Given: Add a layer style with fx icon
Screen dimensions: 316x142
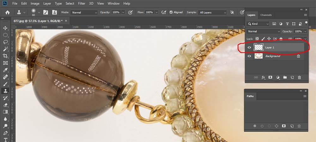Looking at the screenshot, I should (x=263, y=77).
